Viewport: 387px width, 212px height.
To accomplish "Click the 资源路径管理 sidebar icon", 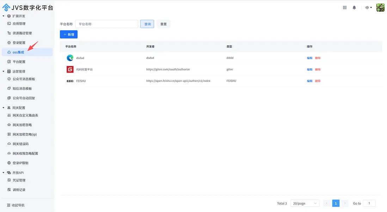I will [x=9, y=33].
